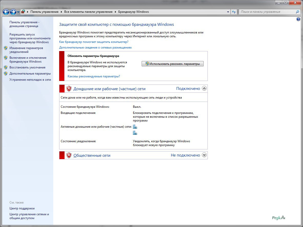Select 'Брандмауэр Windows' breadcrumb segment
The height and width of the screenshot is (227, 303).
(x=133, y=12)
